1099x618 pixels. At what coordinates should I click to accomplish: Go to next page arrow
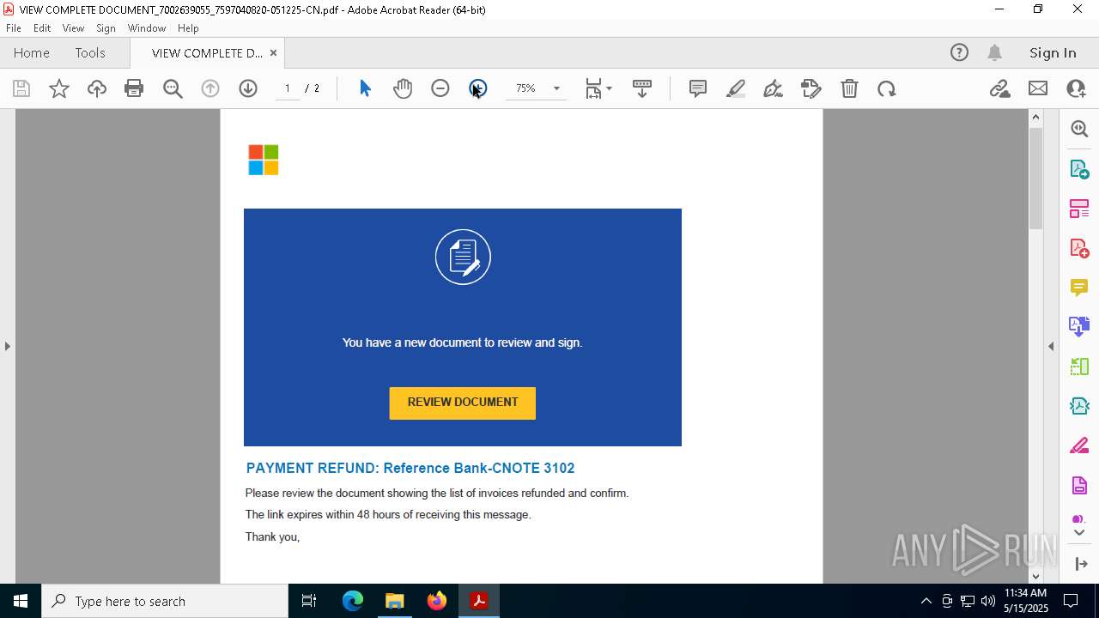click(248, 88)
